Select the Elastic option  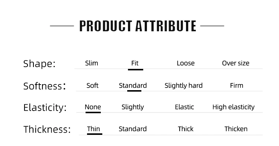click(185, 107)
